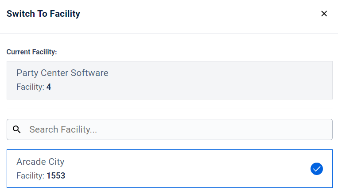Choose the Arcade City row with the blue border
This screenshot has width=338, height=194.
pos(170,169)
